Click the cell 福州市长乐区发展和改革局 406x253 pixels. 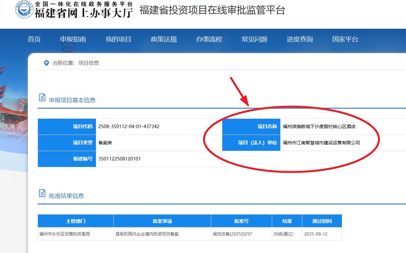click(x=76, y=234)
